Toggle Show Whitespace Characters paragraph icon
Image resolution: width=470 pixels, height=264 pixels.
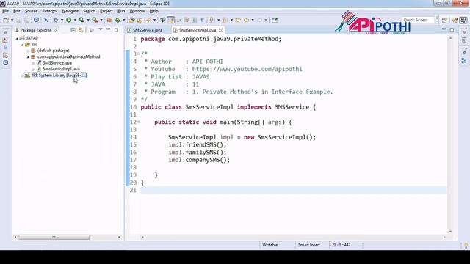point(203,20)
